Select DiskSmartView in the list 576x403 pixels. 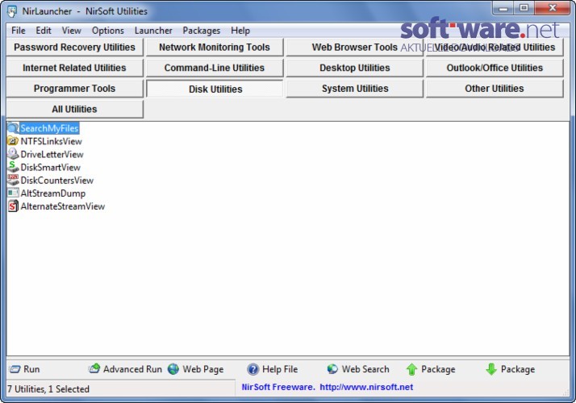point(50,168)
